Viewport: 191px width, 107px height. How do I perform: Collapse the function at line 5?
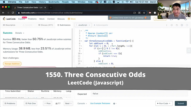pyautogui.click(x=81, y=41)
